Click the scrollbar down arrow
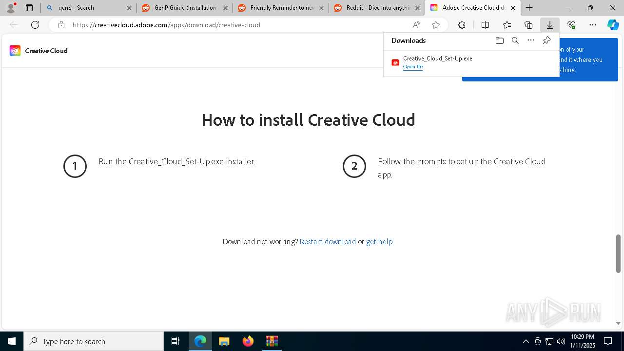 point(618,323)
